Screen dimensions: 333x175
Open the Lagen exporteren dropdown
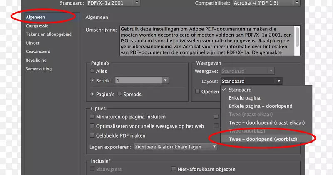pos(175,147)
